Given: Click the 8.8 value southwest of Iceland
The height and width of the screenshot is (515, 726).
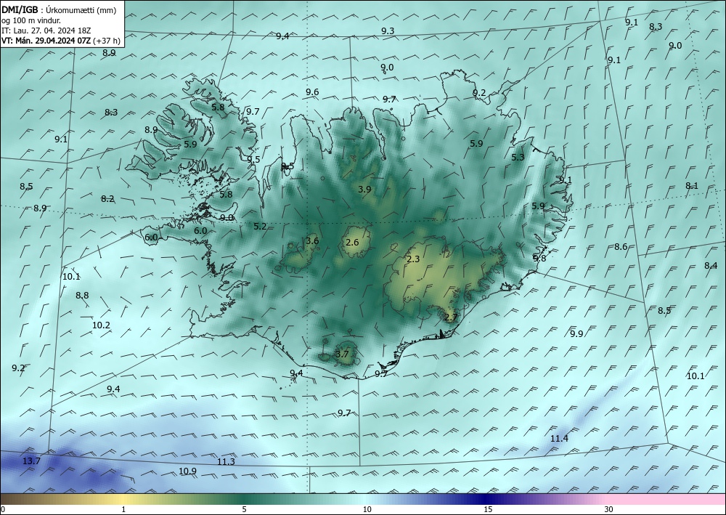Looking at the screenshot, I should pyautogui.click(x=82, y=296).
